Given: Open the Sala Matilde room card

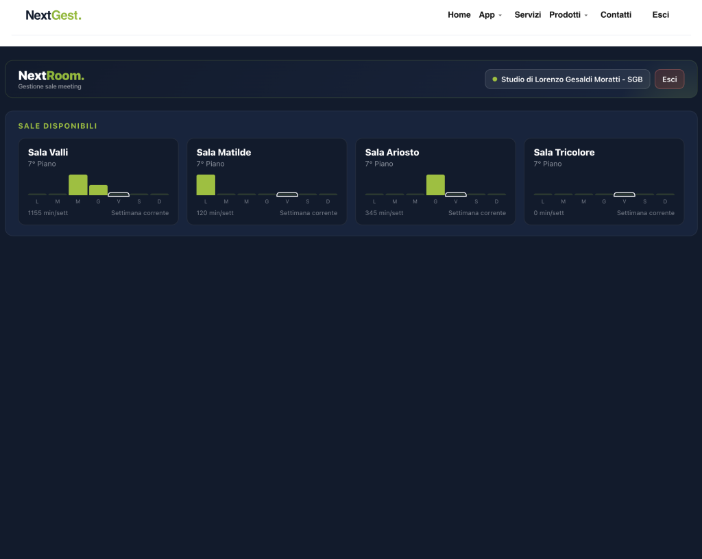Looking at the screenshot, I should click(267, 182).
